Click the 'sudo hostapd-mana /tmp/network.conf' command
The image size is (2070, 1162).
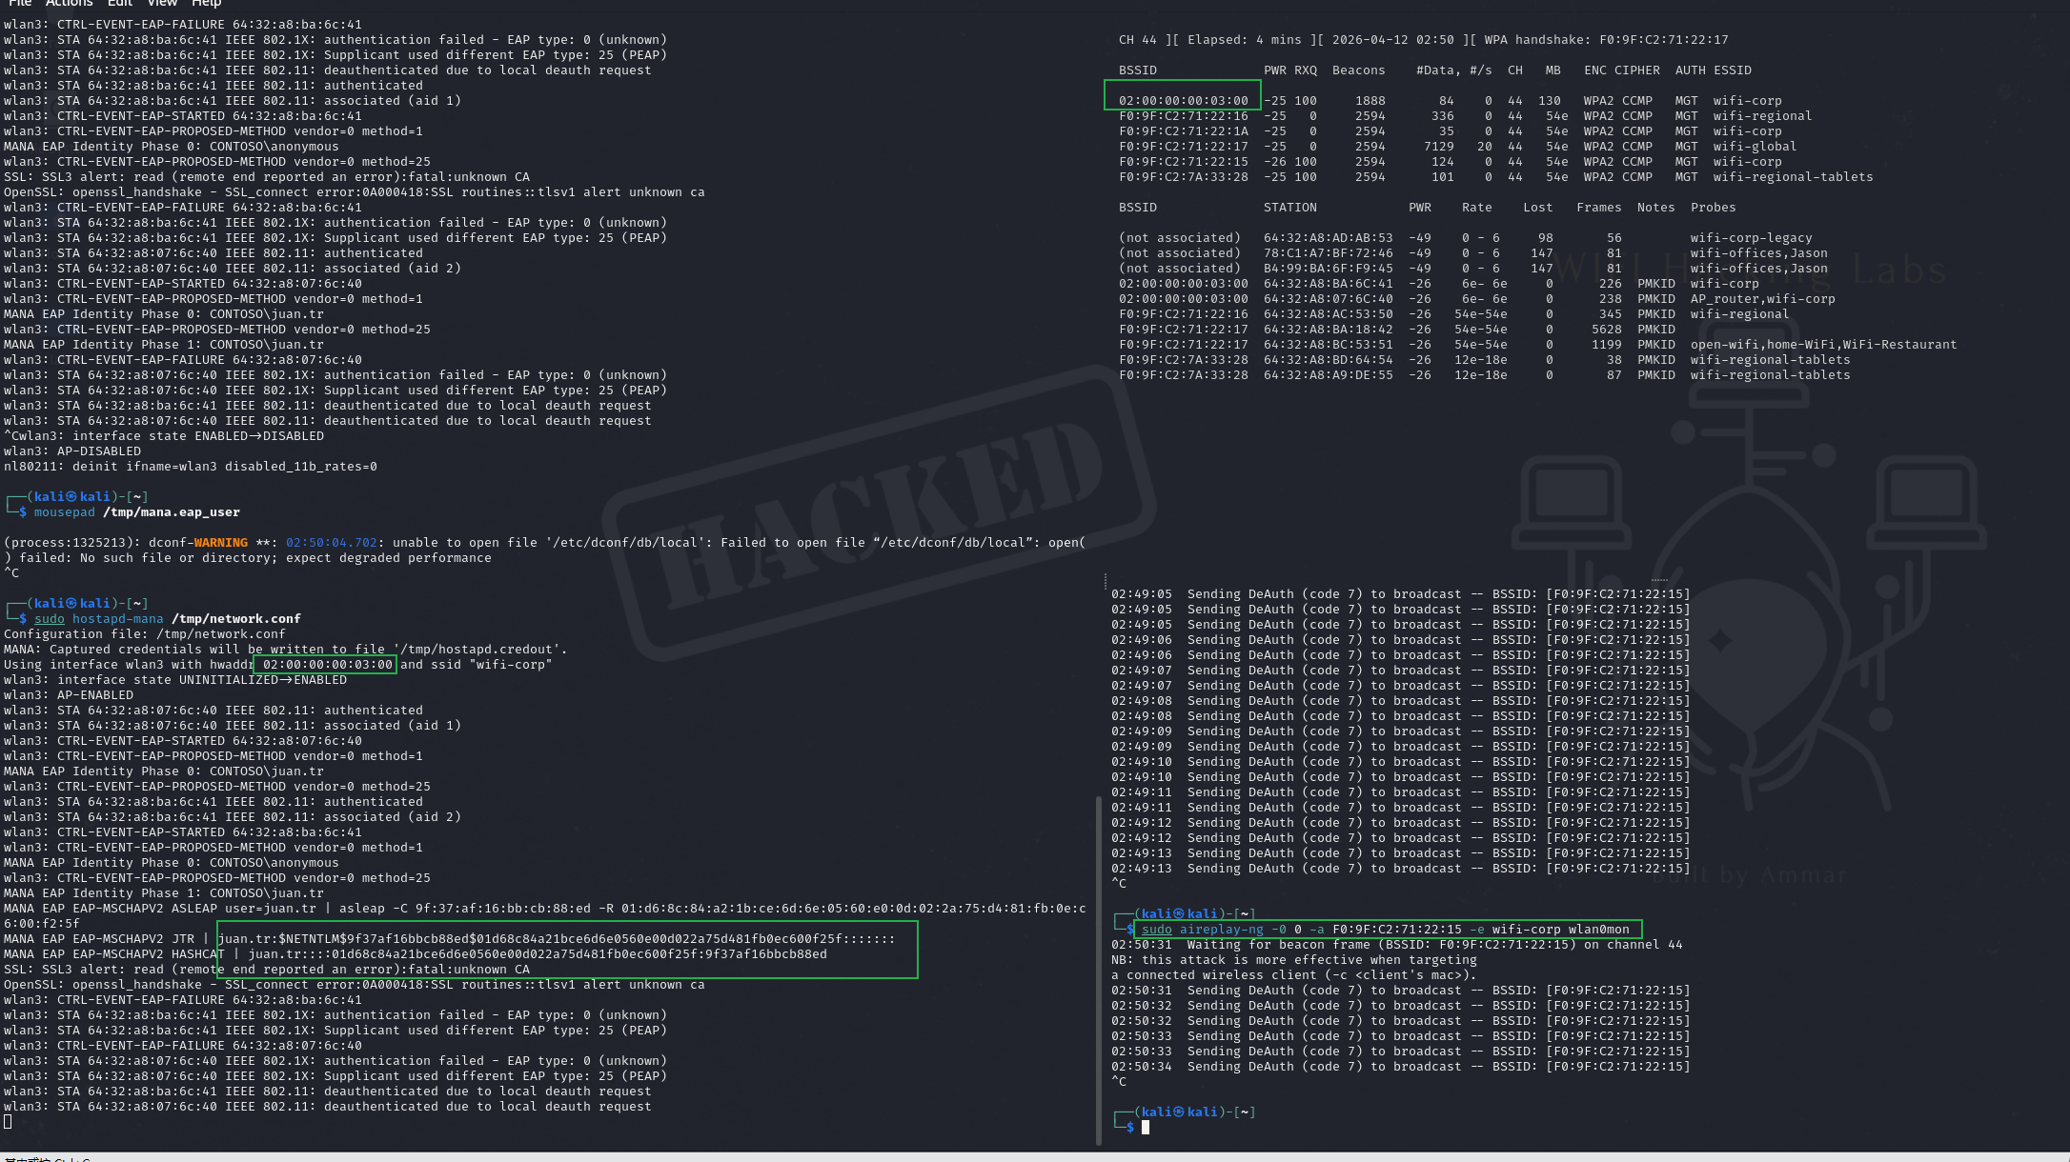(x=168, y=619)
